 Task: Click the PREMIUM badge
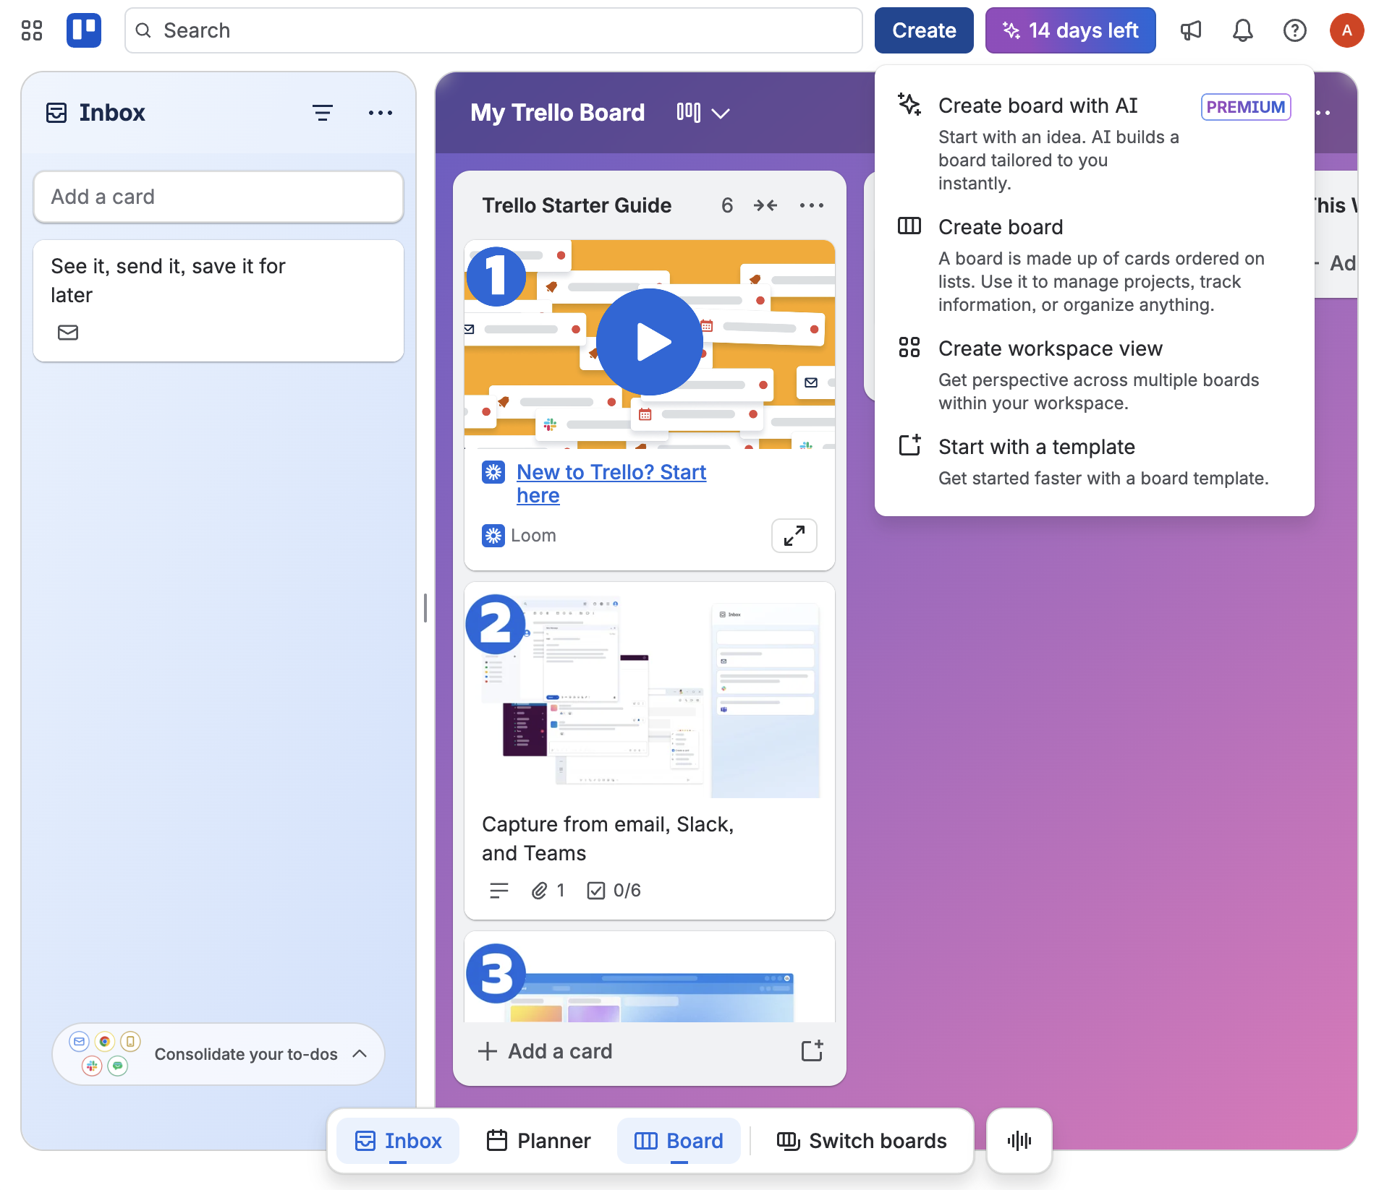coord(1246,107)
